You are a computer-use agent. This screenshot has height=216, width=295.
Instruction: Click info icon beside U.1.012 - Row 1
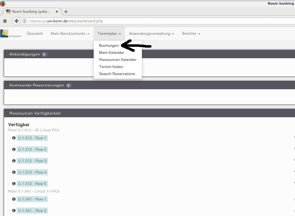(x=14, y=138)
